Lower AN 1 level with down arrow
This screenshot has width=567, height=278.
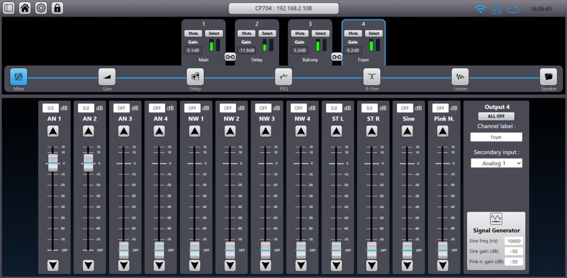(53, 266)
